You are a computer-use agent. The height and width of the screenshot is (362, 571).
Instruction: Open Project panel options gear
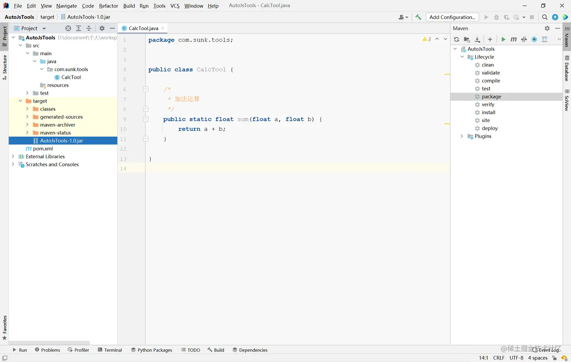tap(102, 28)
